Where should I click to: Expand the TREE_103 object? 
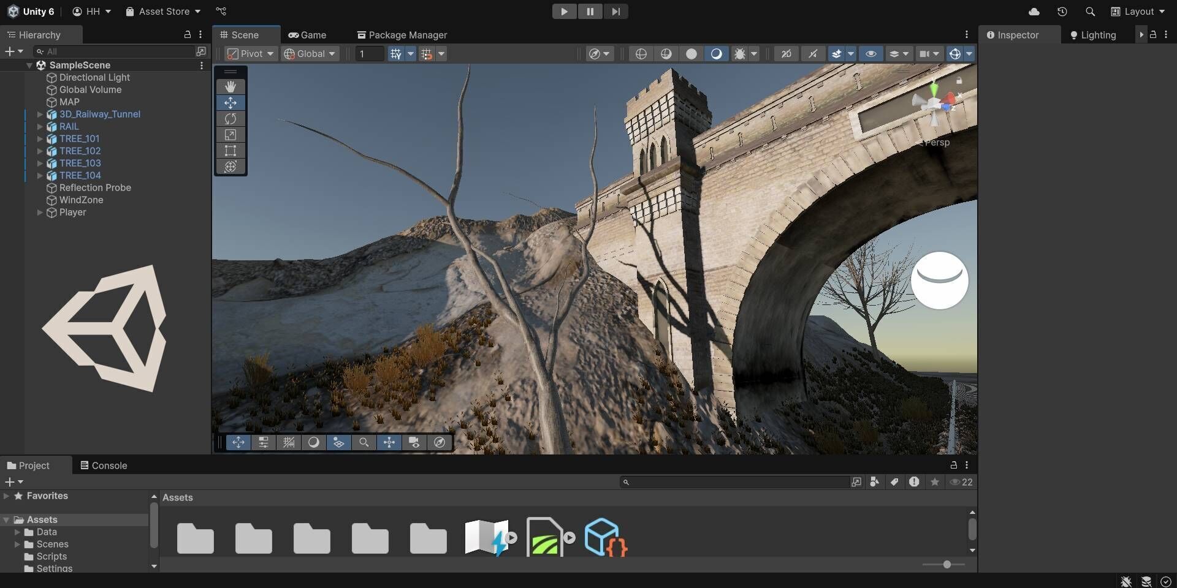pyautogui.click(x=40, y=164)
